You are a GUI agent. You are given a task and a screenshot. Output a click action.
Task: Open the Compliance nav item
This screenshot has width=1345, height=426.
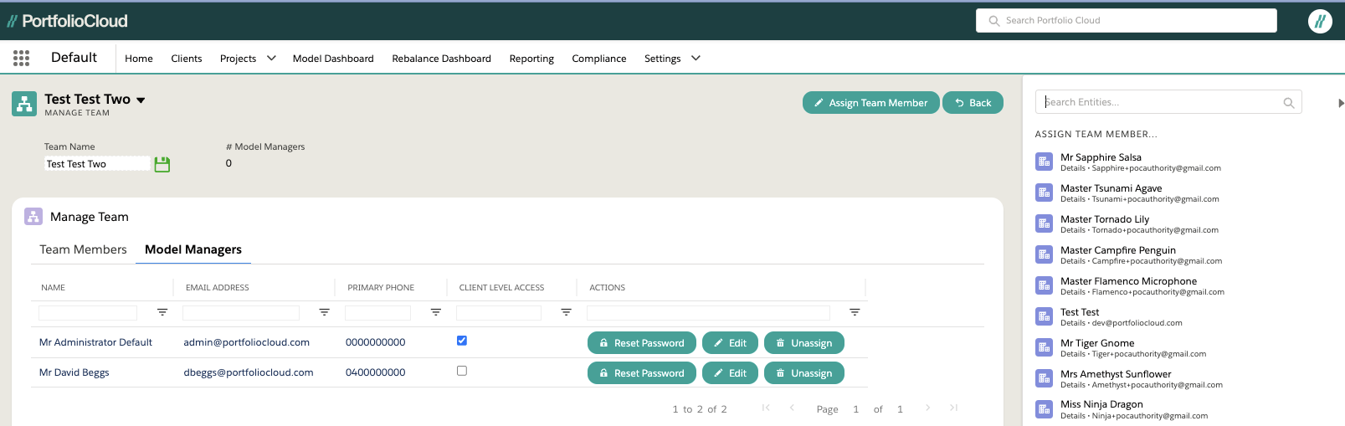click(599, 59)
